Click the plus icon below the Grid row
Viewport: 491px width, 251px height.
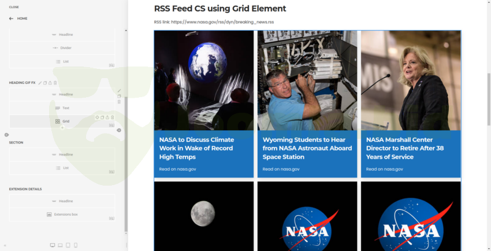(x=62, y=128)
